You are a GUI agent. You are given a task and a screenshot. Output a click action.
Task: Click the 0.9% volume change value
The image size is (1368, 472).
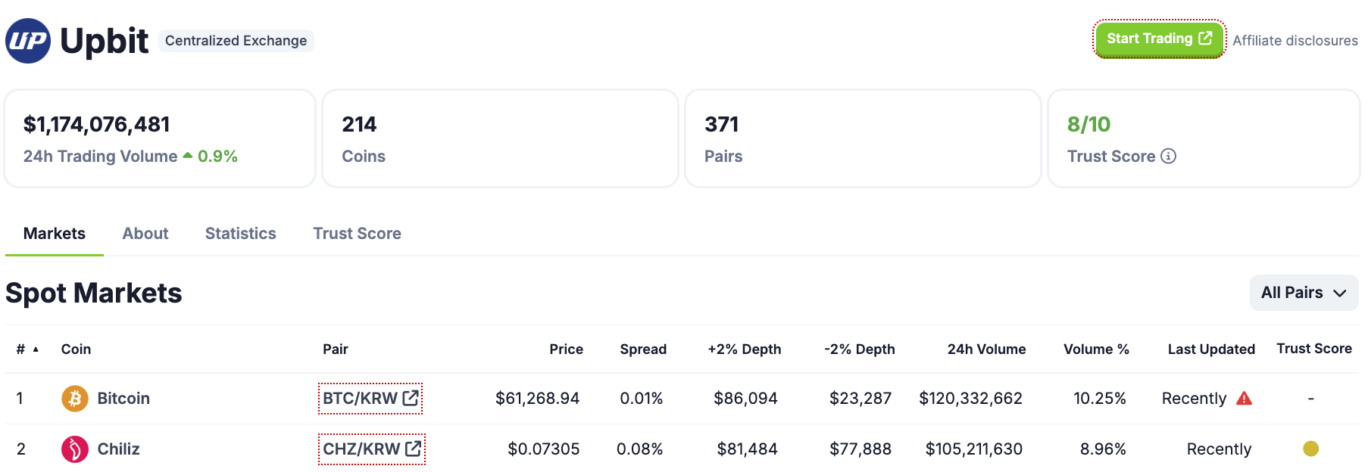coord(217,157)
